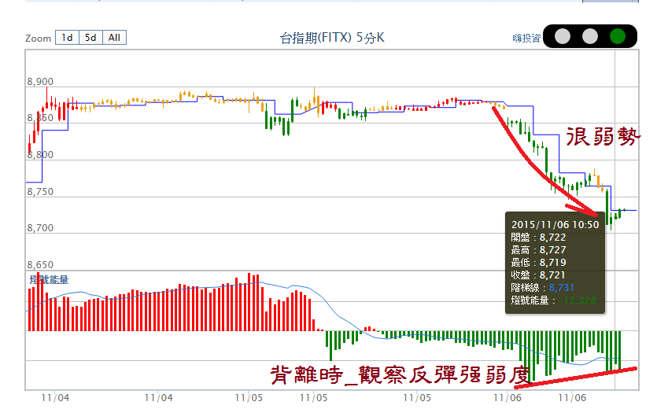Click the 8,650 price axis label

coord(40,265)
